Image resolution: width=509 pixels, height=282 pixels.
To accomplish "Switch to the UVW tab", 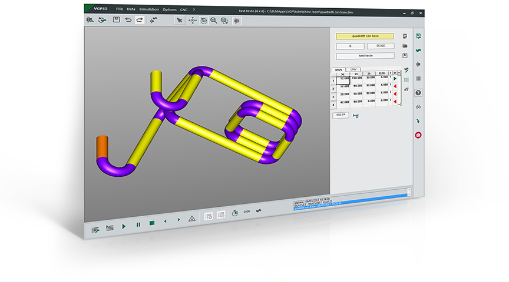I will [353, 69].
